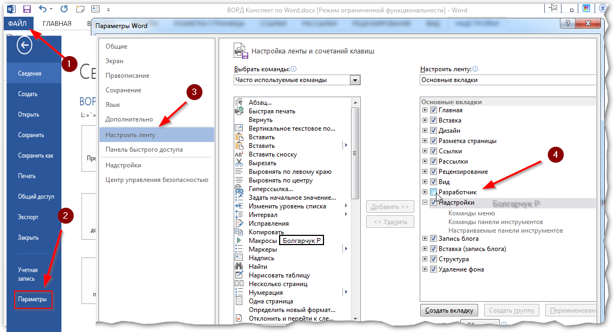The image size is (615, 332).
Task: Uncheck the Главная tab checkbox
Action: coord(433,110)
